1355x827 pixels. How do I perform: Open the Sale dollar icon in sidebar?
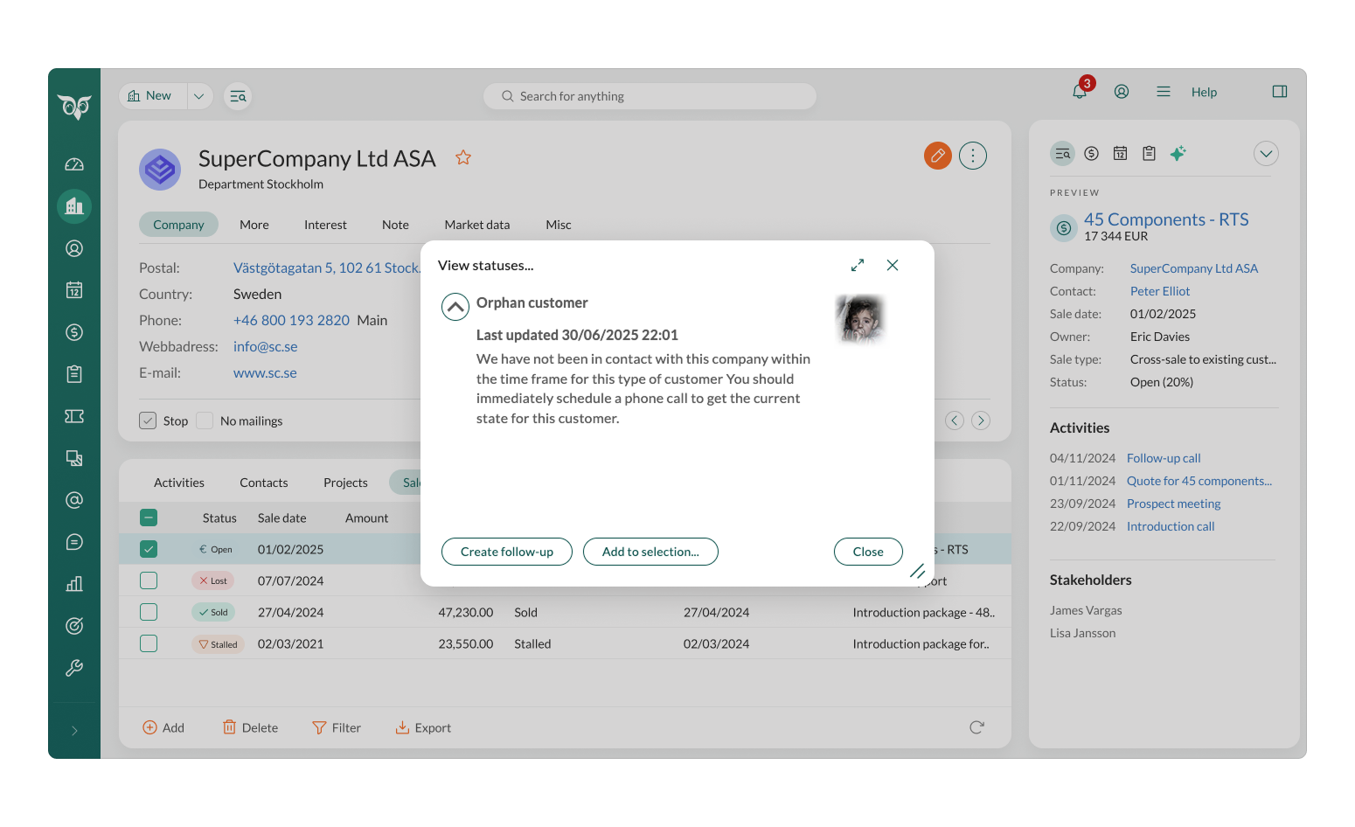(74, 332)
